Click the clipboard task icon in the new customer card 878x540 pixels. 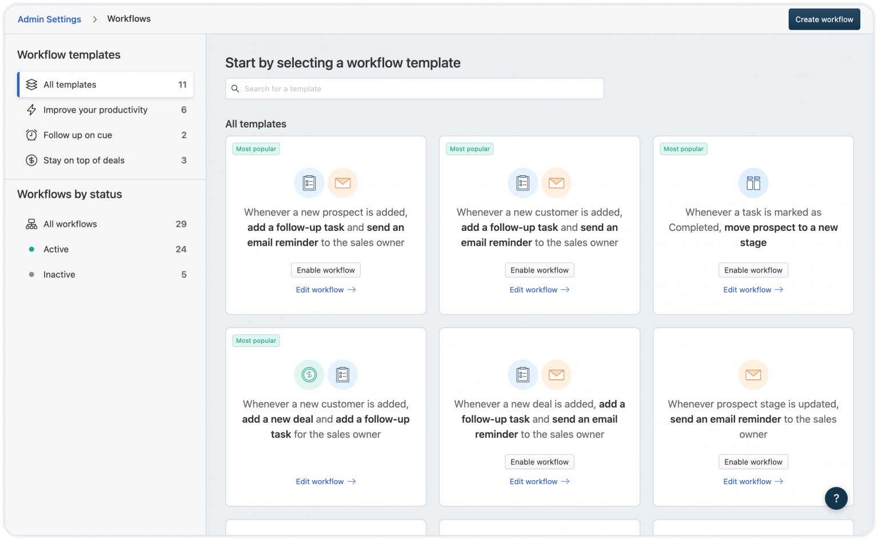[x=522, y=183]
